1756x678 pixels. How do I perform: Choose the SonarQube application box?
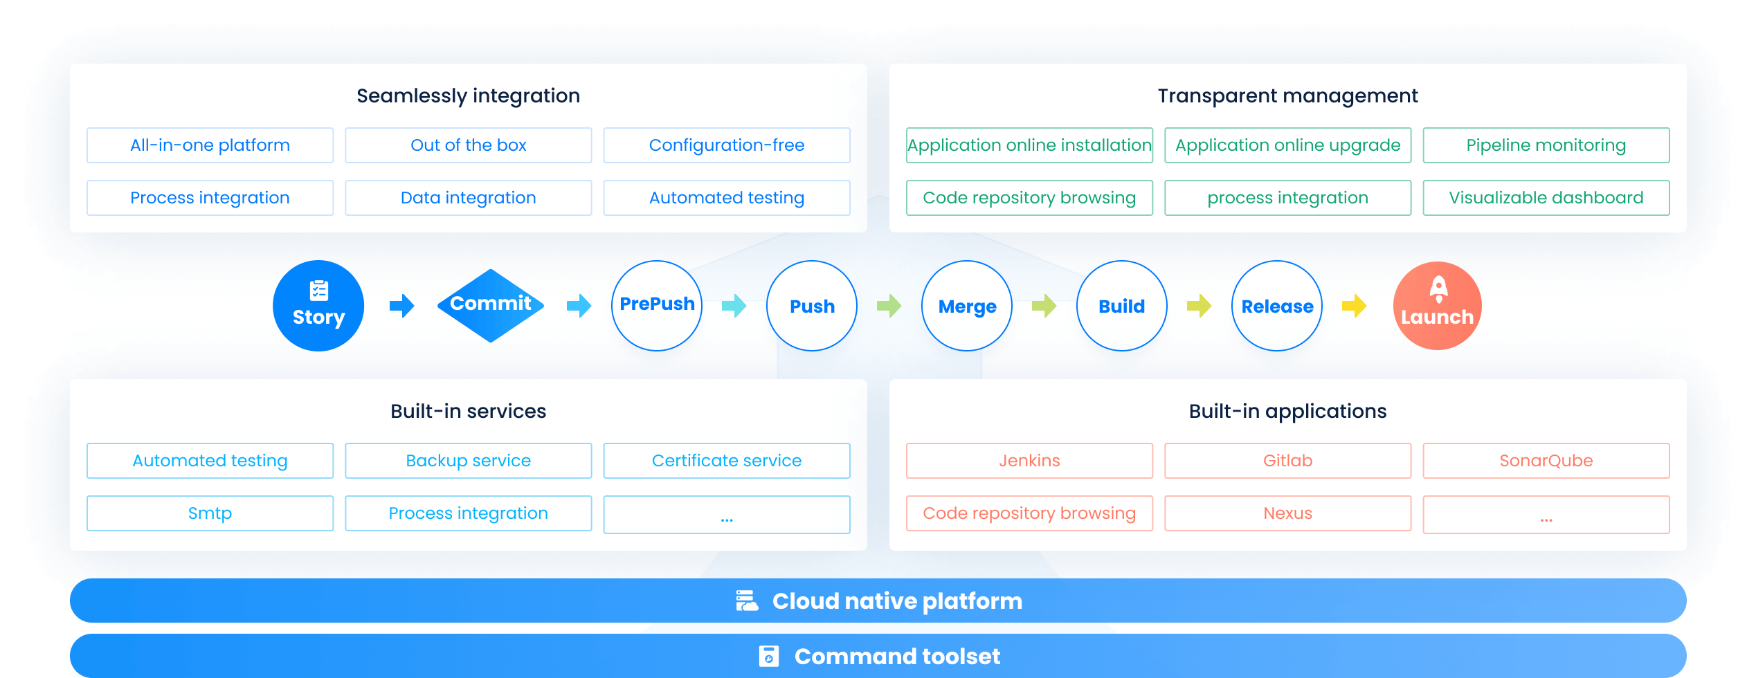click(x=1546, y=461)
